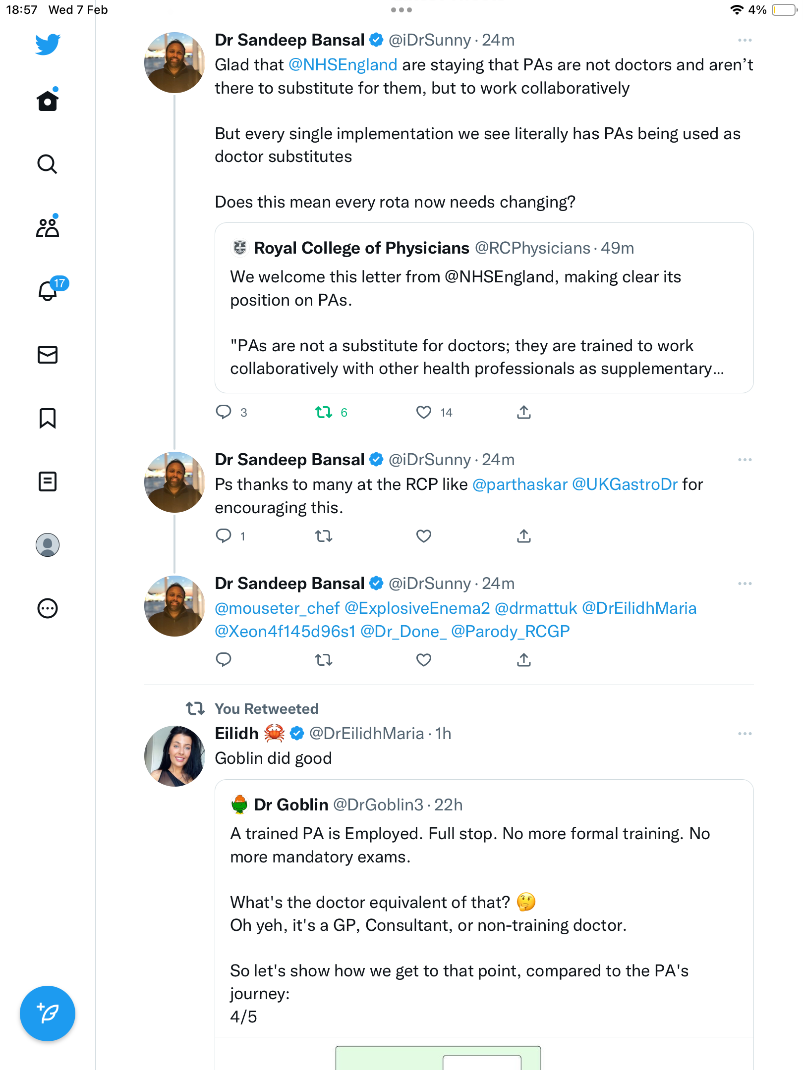Like the tweet with 14 likes

pyautogui.click(x=424, y=412)
